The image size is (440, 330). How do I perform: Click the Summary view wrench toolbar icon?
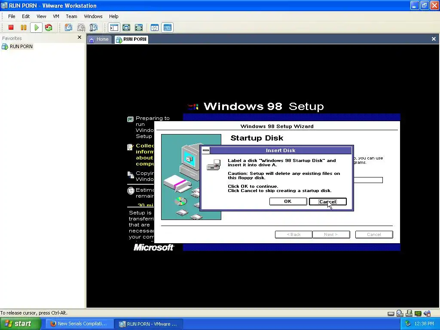(155, 27)
